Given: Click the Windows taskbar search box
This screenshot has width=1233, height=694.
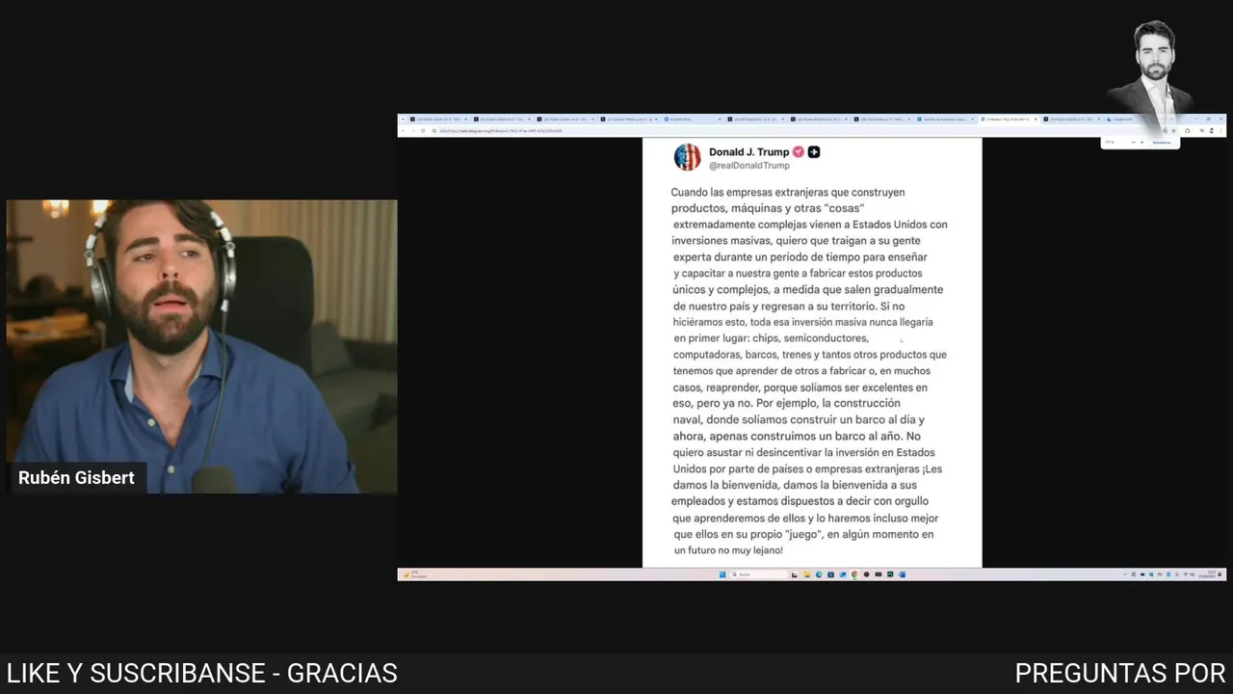Looking at the screenshot, I should tap(758, 574).
